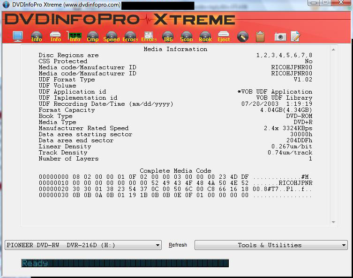353x278 pixels.
Task: Select the date '07/20/2003 1:19:19'
Action: tap(277, 104)
